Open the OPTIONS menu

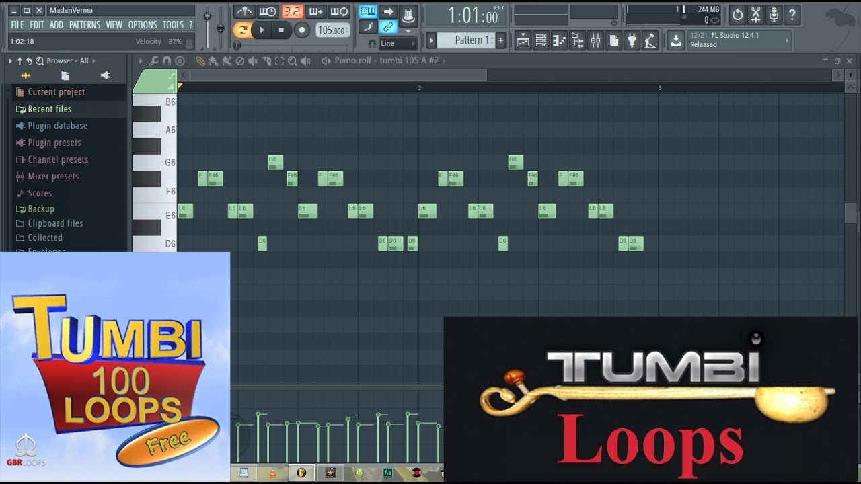(143, 25)
